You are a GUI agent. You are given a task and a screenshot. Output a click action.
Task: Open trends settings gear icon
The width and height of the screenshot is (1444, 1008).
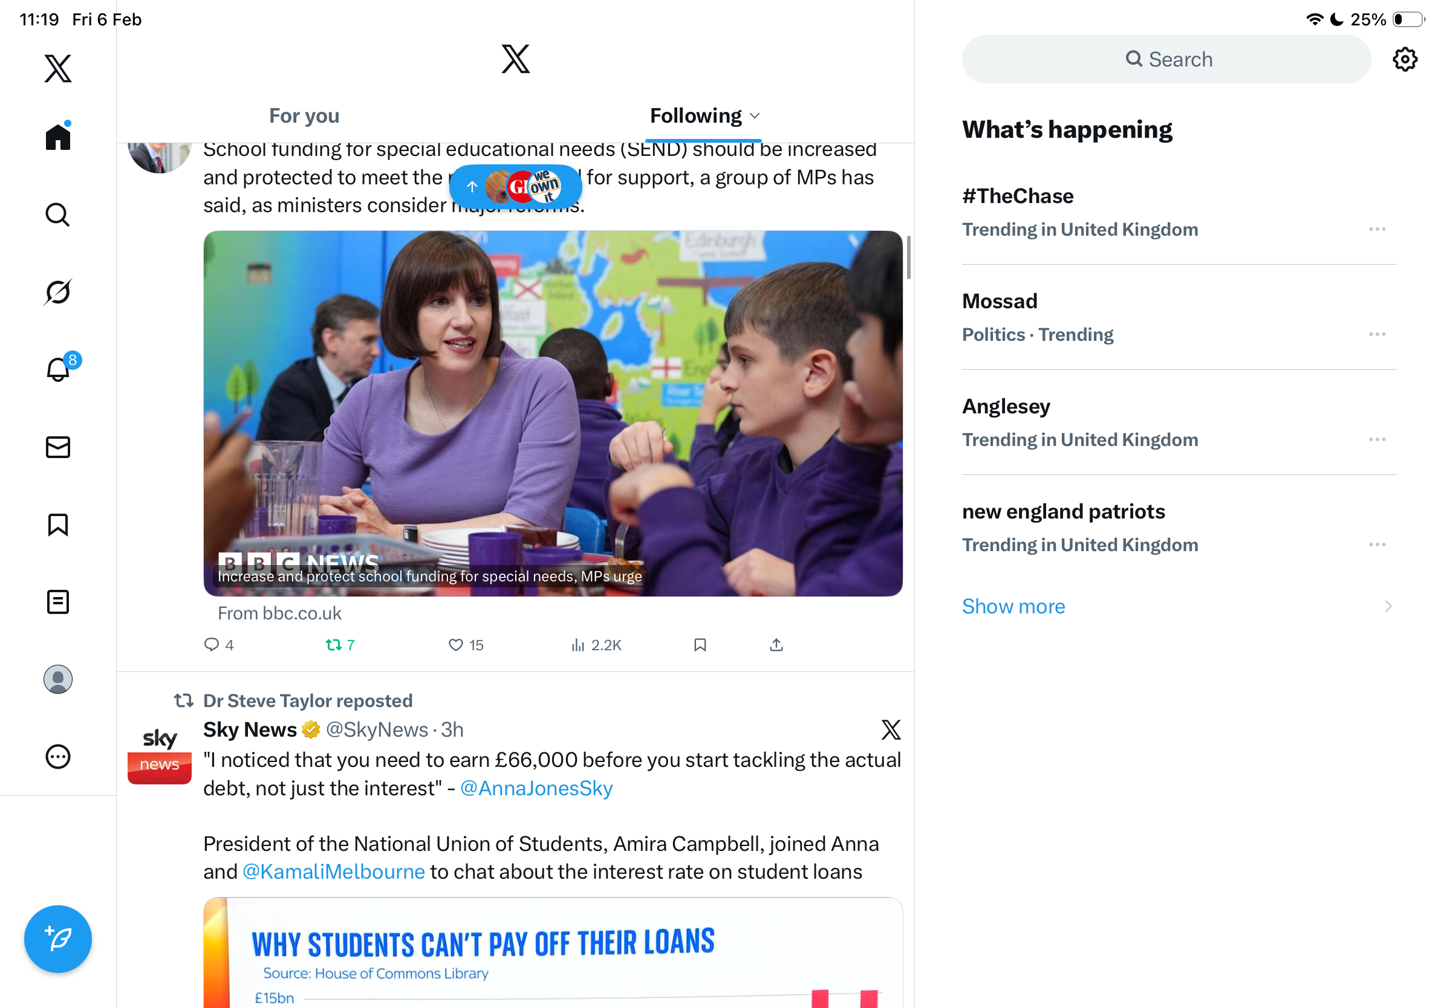pyautogui.click(x=1404, y=59)
